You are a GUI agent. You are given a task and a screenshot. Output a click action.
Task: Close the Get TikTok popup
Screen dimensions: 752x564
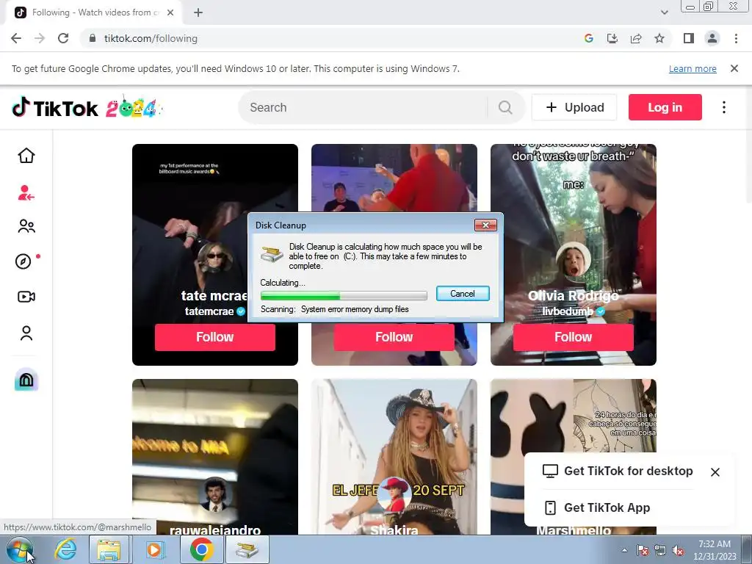[x=715, y=472]
